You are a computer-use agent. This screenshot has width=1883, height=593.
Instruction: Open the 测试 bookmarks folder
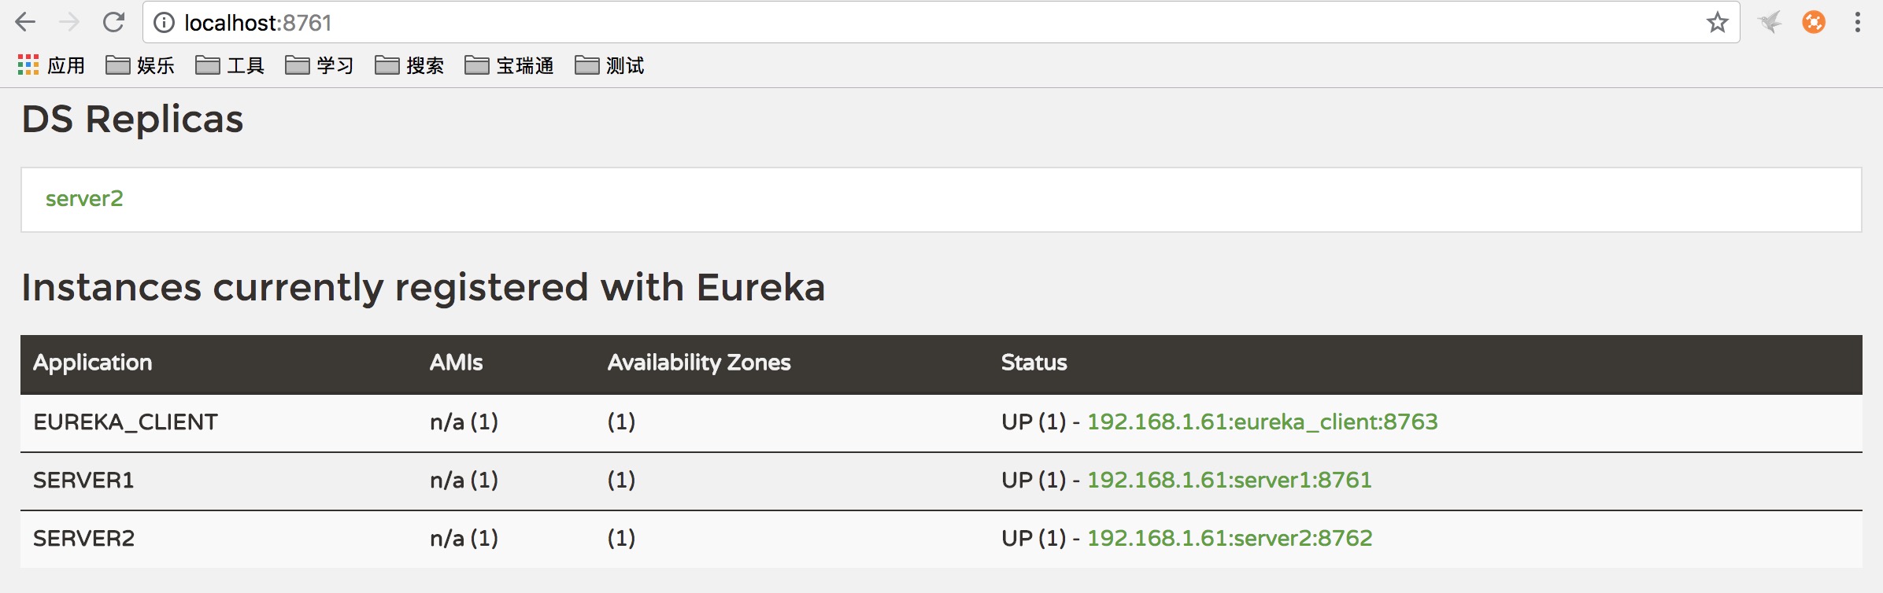point(609,65)
